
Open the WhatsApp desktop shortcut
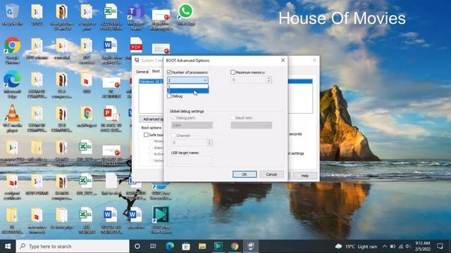[x=185, y=14]
